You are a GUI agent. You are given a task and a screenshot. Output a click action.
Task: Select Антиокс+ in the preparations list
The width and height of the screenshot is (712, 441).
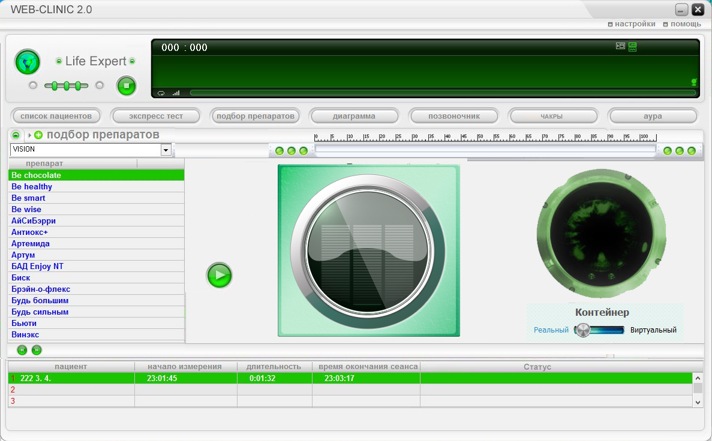96,232
